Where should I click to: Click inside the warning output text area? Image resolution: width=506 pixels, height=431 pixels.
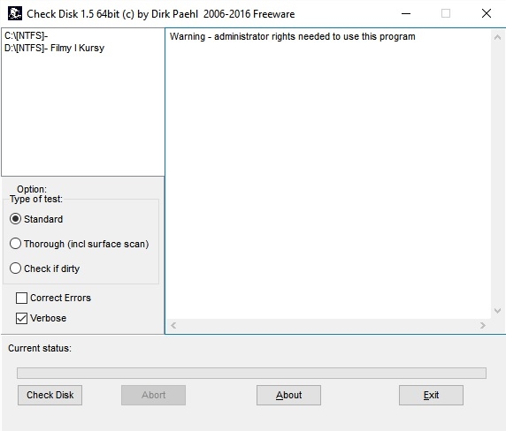pos(328,174)
